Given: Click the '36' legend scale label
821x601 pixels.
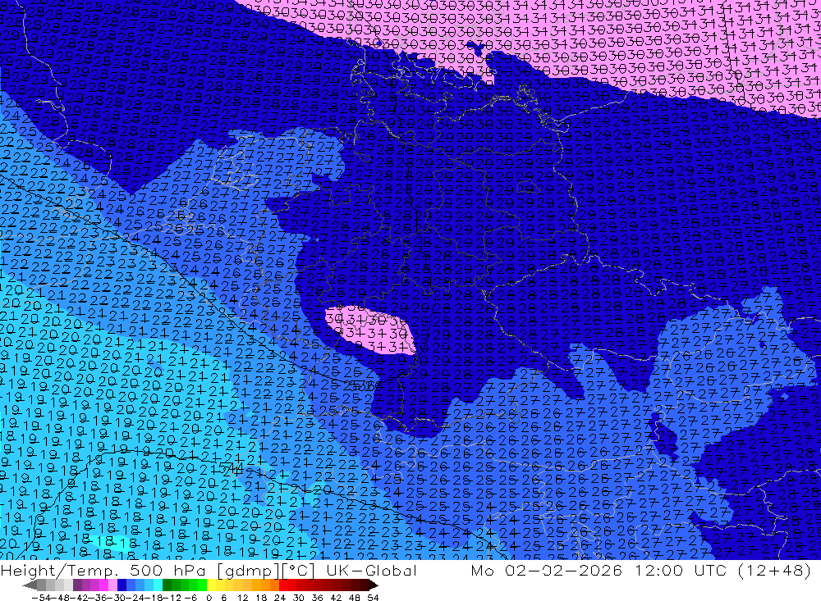Looking at the screenshot, I should [317, 598].
